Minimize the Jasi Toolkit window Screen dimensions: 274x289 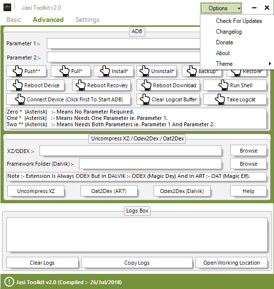point(254,8)
